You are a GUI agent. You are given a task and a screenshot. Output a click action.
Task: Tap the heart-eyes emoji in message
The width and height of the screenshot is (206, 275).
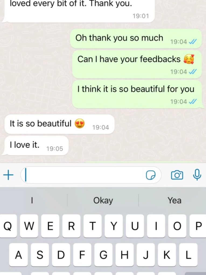(80, 124)
